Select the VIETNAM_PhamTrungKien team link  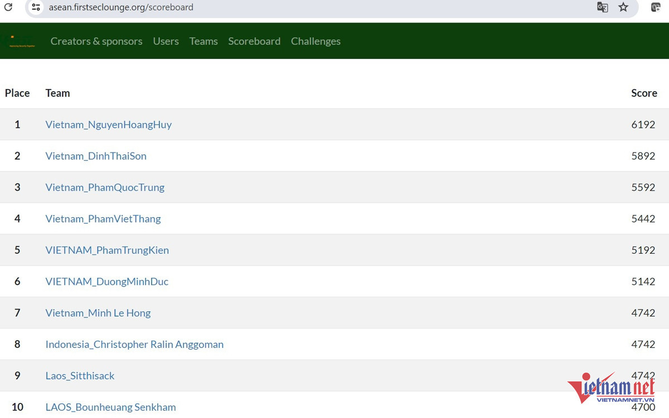(x=107, y=250)
